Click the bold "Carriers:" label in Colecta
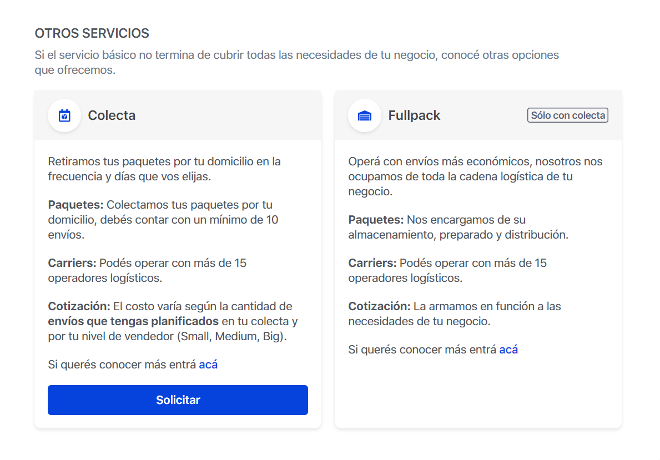This screenshot has width=660, height=460. tap(72, 263)
